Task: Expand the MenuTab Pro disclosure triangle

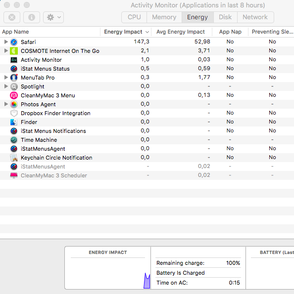Action: pos(6,77)
